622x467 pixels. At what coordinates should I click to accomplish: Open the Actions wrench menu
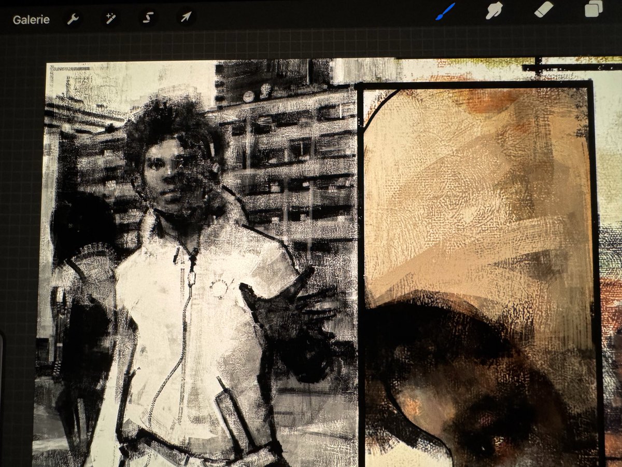tap(73, 19)
